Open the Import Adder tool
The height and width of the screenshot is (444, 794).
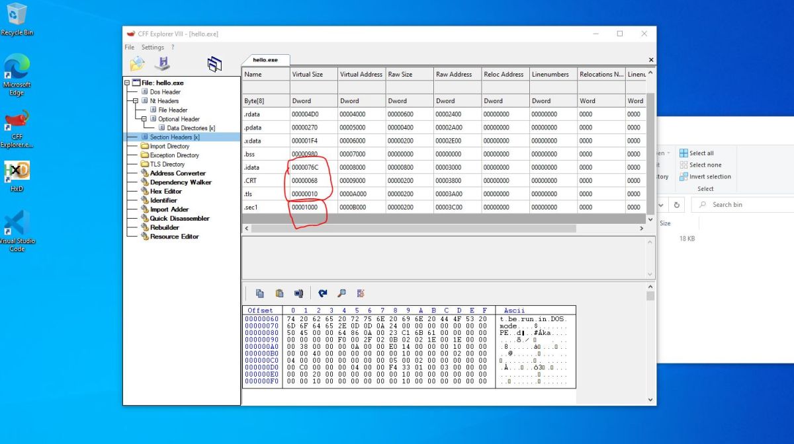169,209
